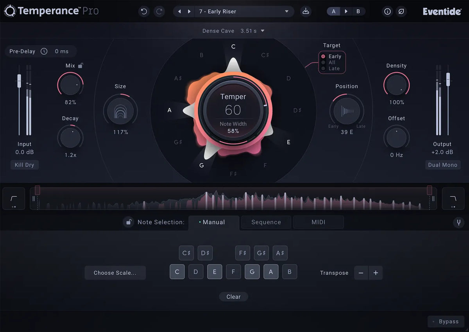This screenshot has height=332, width=469.
Task: Toggle the Mix parameter lock
Action: click(80, 65)
